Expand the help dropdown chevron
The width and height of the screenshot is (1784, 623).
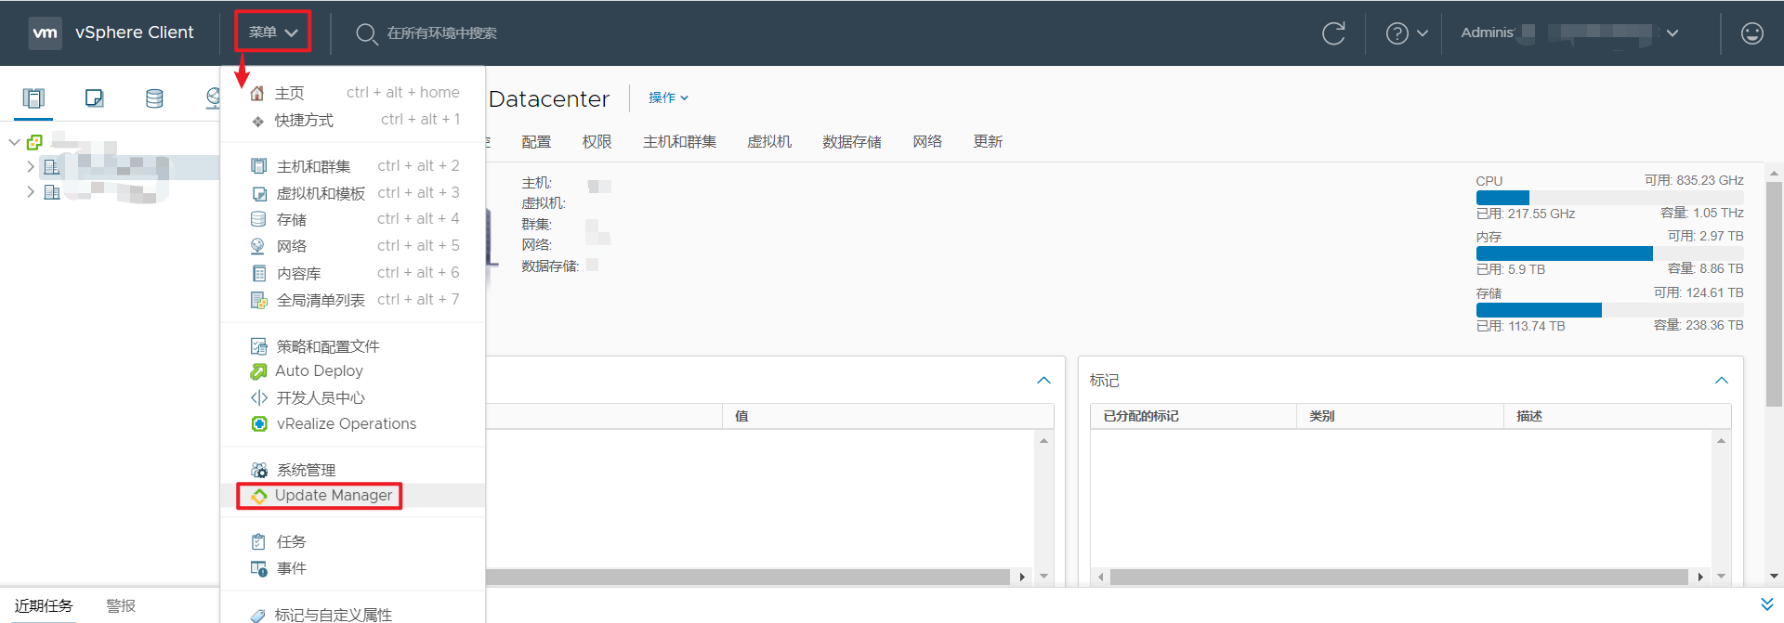1422,33
